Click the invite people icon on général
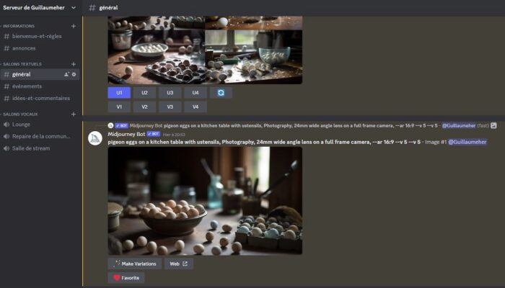Image resolution: width=505 pixels, height=288 pixels. [66, 74]
